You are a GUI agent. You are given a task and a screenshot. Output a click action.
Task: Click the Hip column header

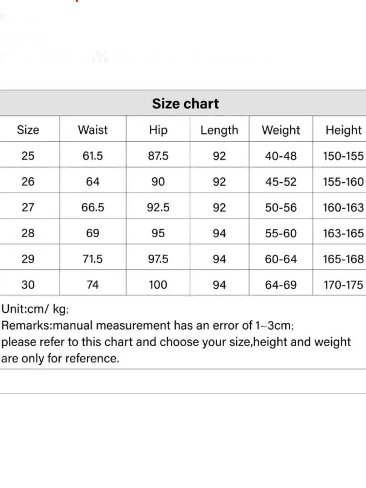[x=158, y=130]
